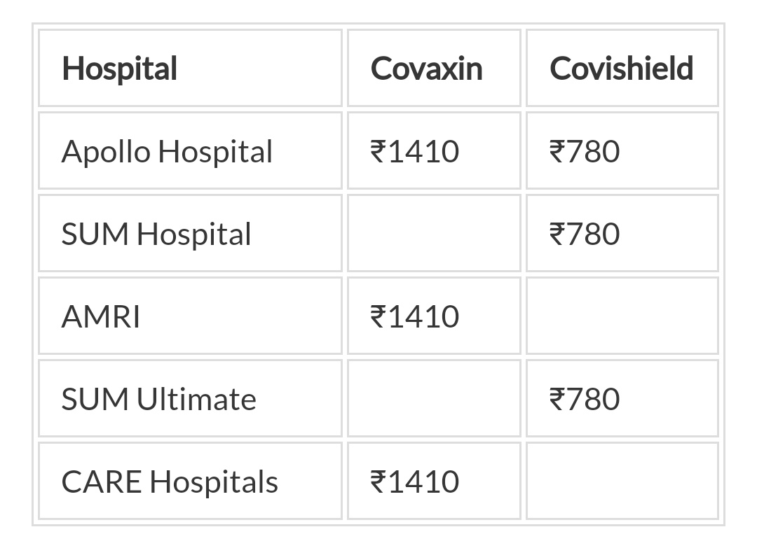Image resolution: width=757 pixels, height=555 pixels.
Task: Click the rupee symbol in AMRI's Covaxin price
Action: (x=378, y=316)
